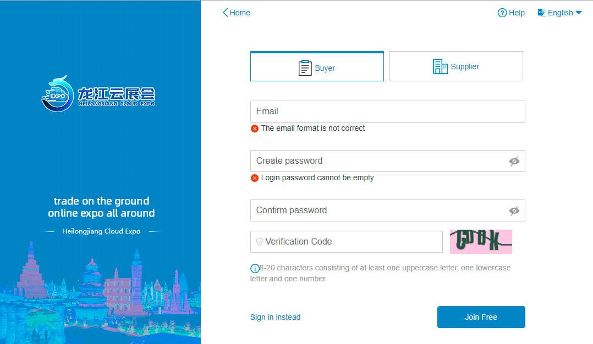Toggle visibility of Create password field

click(x=514, y=161)
